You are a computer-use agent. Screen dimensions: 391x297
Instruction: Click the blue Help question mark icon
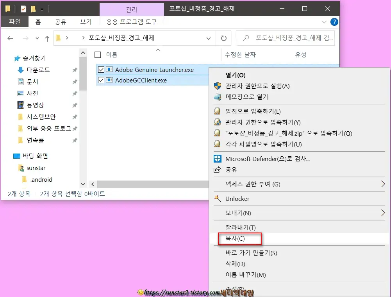pos(335,22)
